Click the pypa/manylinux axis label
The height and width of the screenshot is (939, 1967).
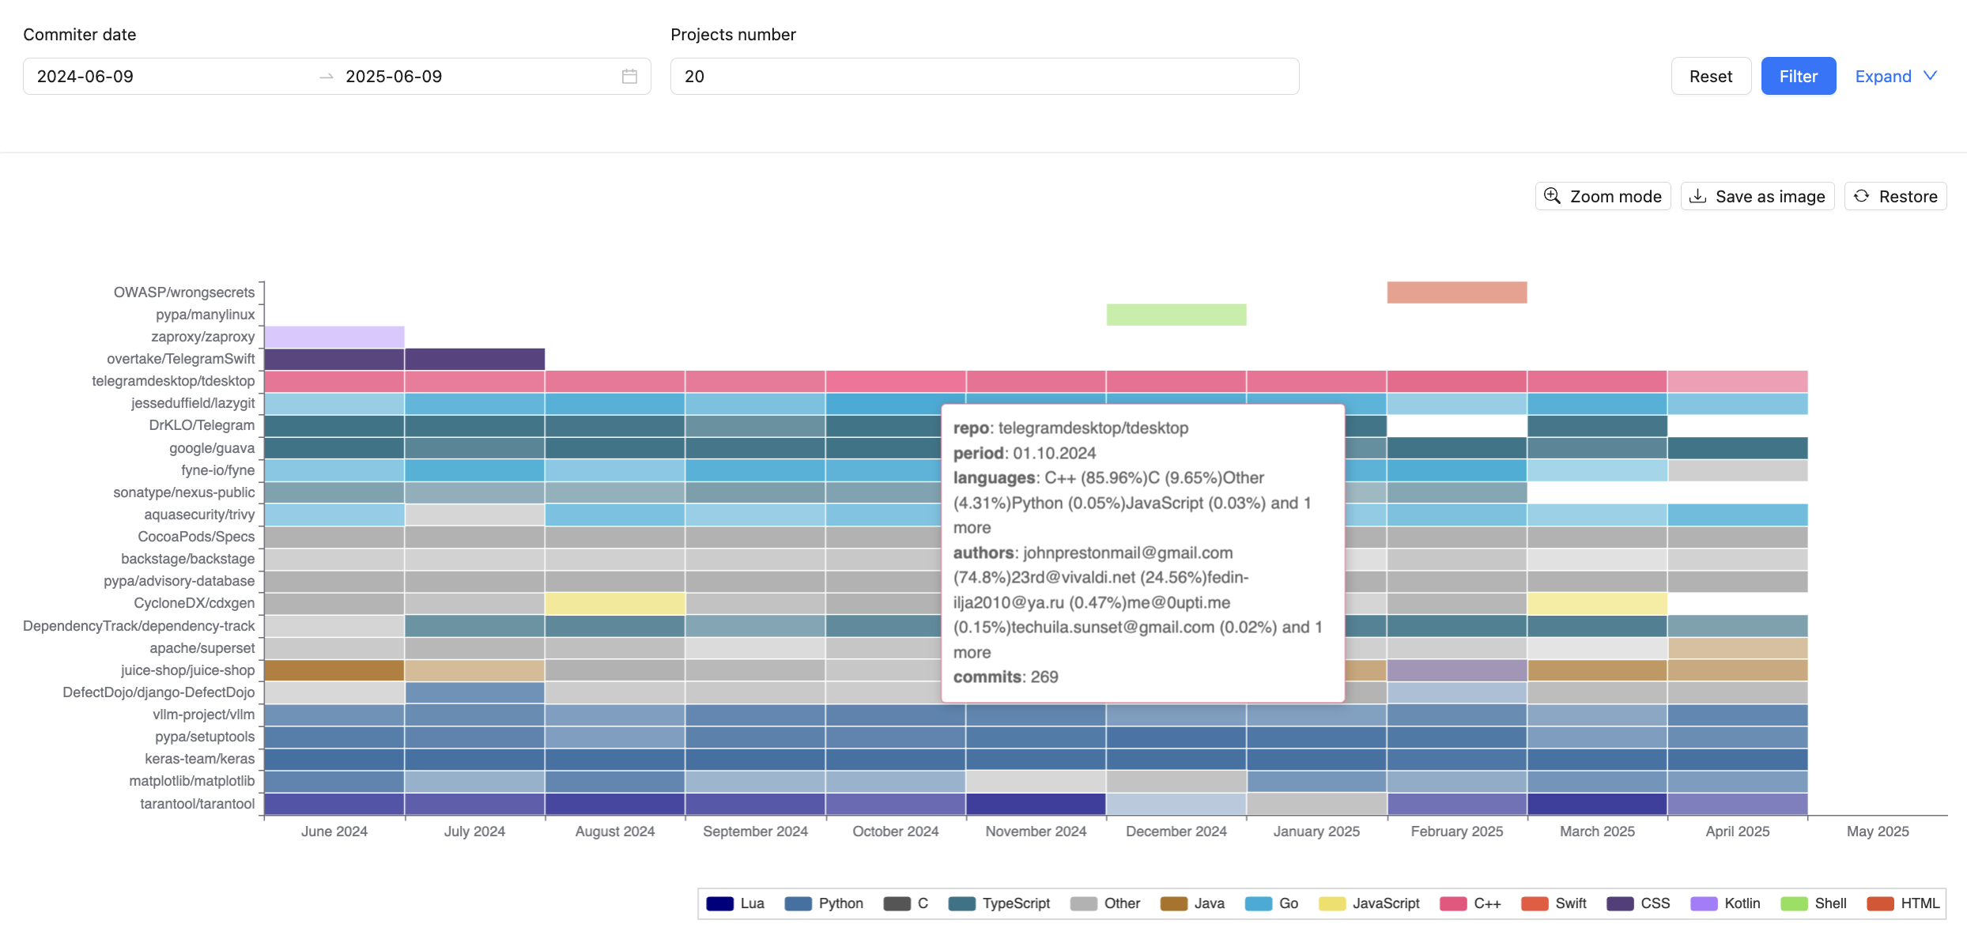pyautogui.click(x=206, y=315)
